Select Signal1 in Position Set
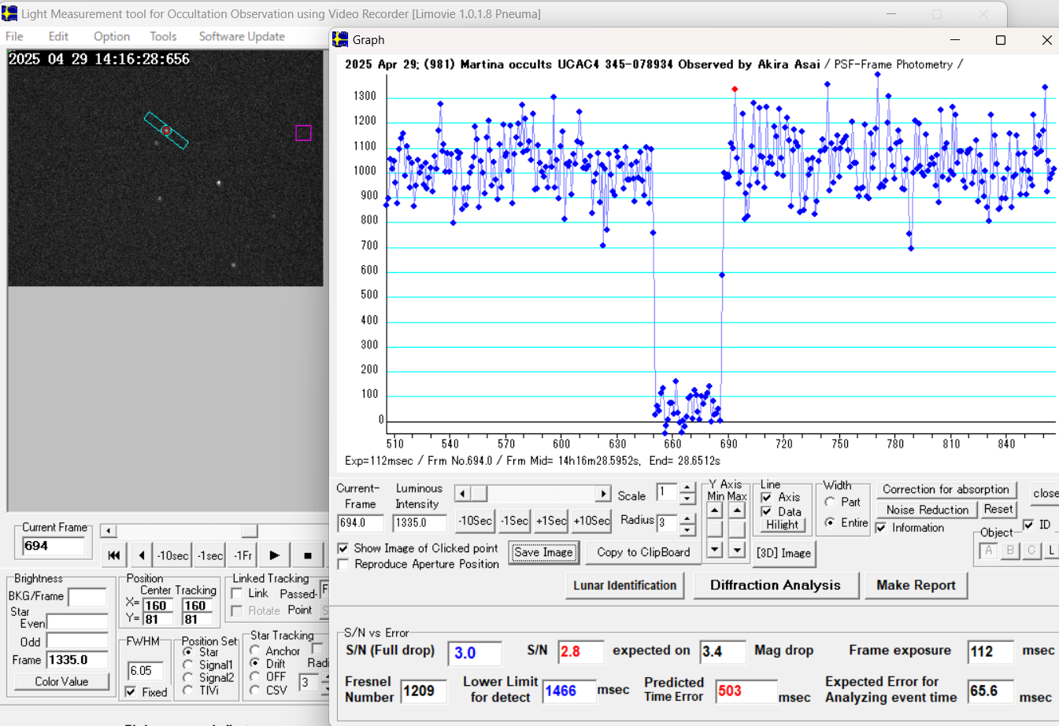 (188, 665)
